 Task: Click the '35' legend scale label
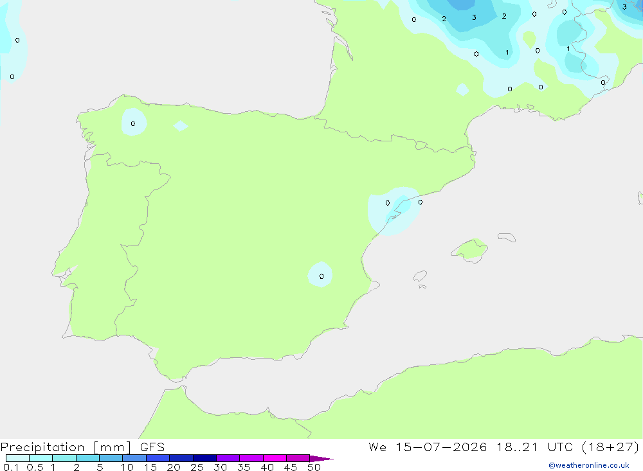point(244,467)
